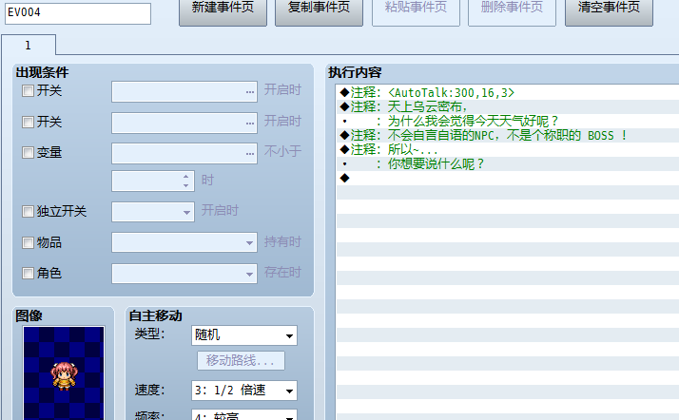Open the 类型 movement dropdown showing 随机
This screenshot has width=679, height=420.
click(x=244, y=335)
